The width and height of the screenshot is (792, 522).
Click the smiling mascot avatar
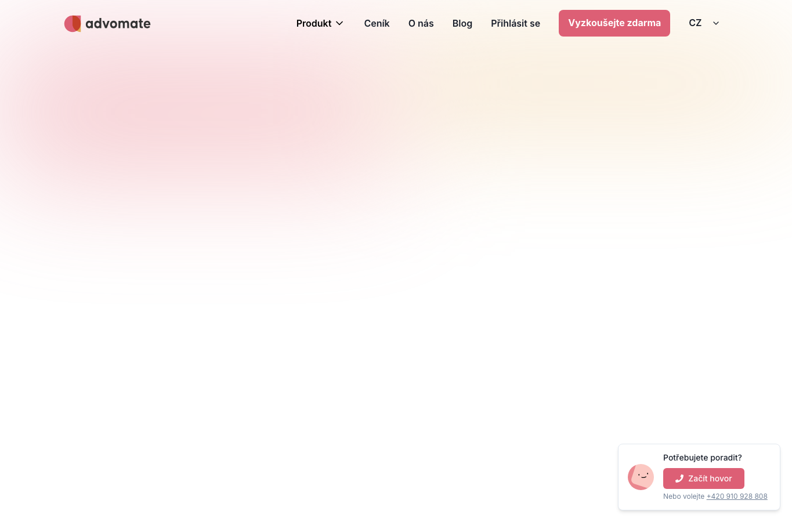[x=641, y=477]
